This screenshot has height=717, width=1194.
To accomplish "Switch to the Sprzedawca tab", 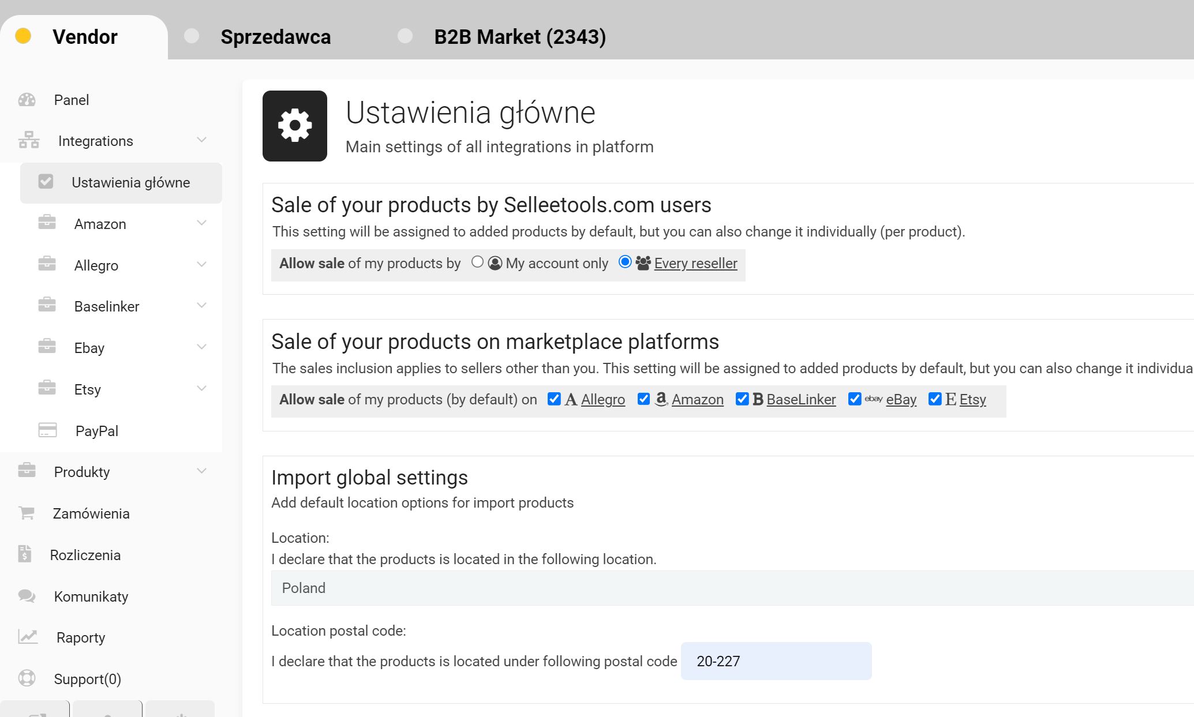I will tap(275, 37).
